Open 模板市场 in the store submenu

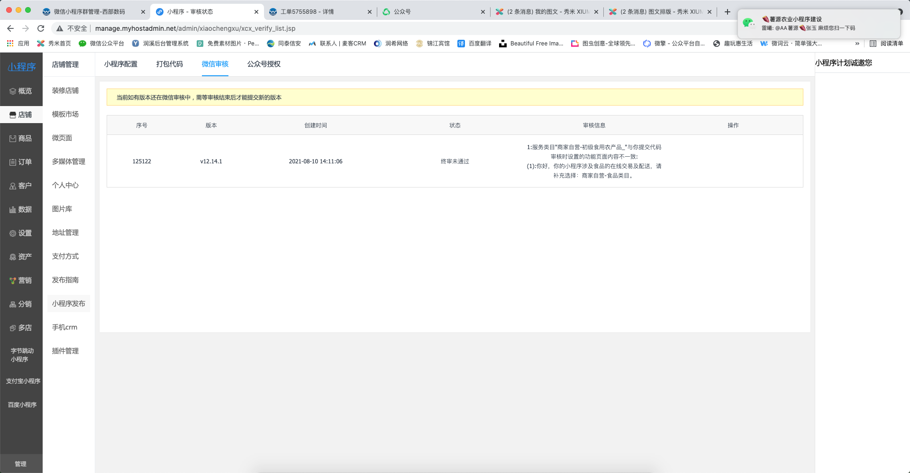tap(65, 114)
